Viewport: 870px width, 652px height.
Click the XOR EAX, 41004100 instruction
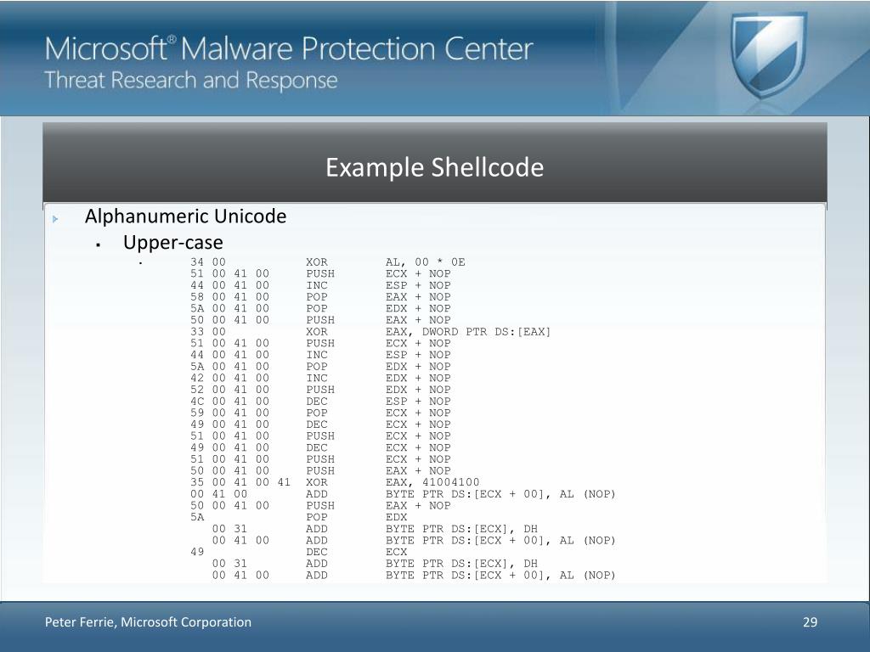click(x=393, y=482)
